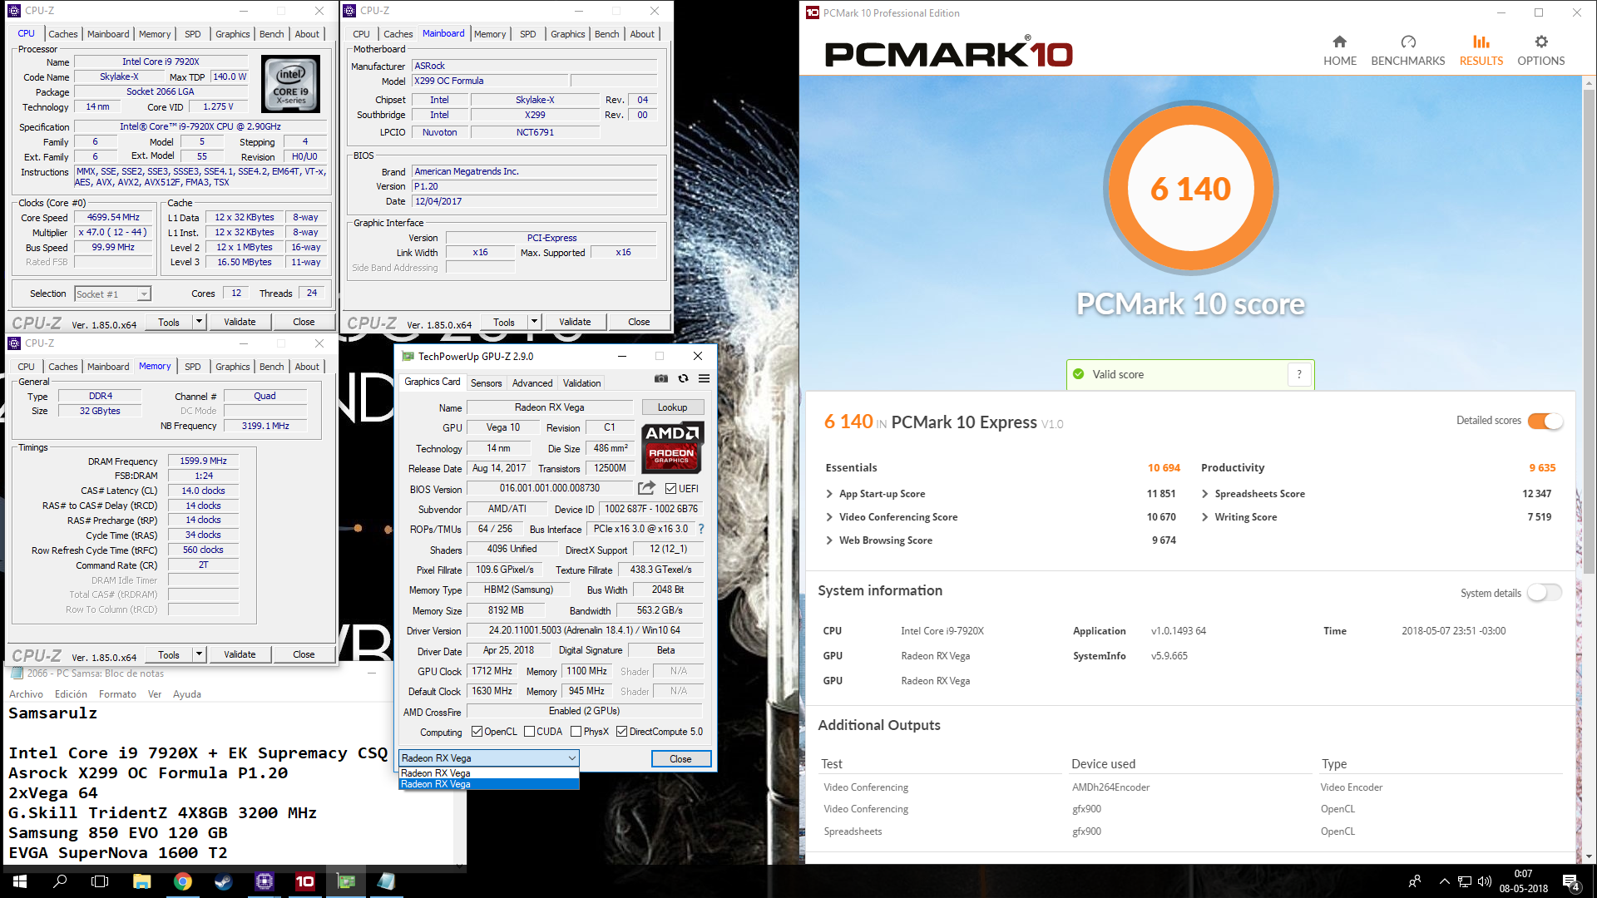Click Close in Mainboard CPU-Z window
This screenshot has width=1597, height=898.
[639, 322]
